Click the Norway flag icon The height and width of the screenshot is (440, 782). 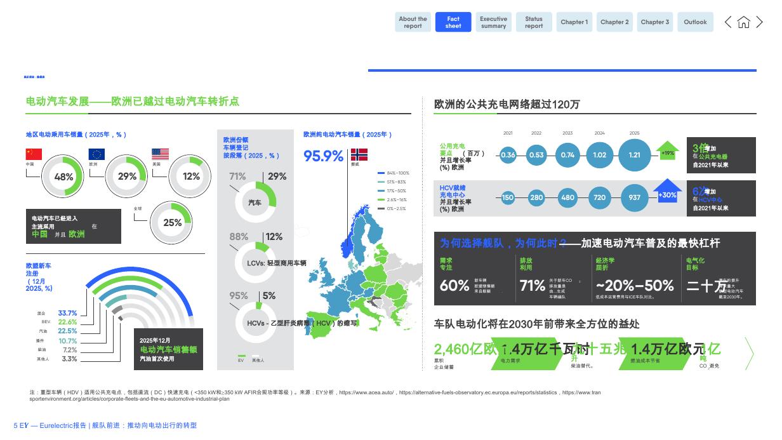[x=359, y=154]
